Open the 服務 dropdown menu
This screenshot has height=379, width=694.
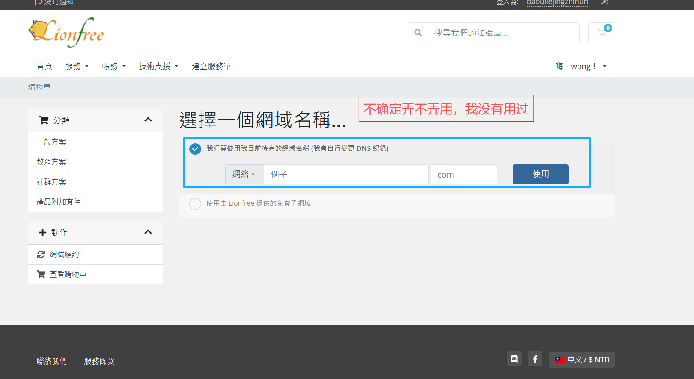(x=77, y=66)
